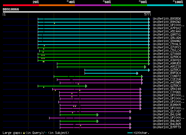Select the UniRef100_A3AYQ3 label

167,60
